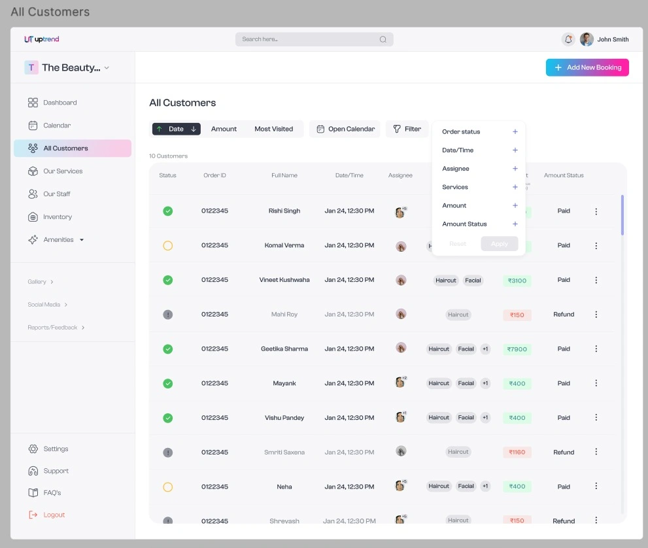Click Smriti Saxena's grey alert status
648x548 pixels.
pyautogui.click(x=168, y=453)
